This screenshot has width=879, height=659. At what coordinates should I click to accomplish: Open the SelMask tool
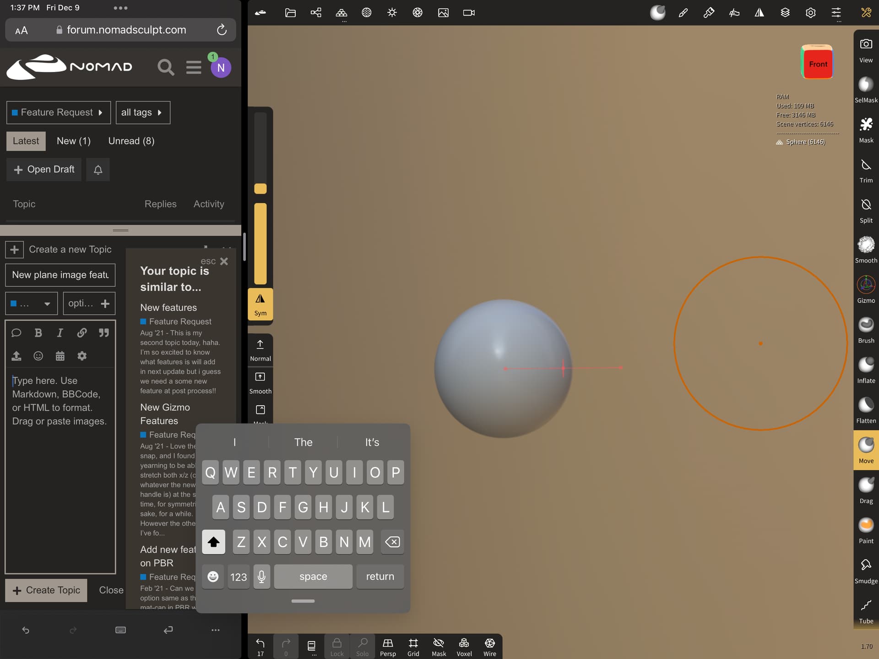[x=865, y=89]
